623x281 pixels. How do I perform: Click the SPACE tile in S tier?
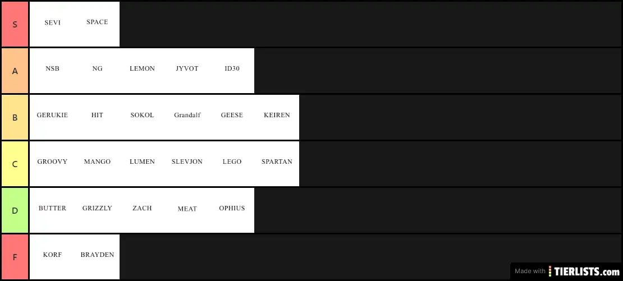click(x=97, y=24)
